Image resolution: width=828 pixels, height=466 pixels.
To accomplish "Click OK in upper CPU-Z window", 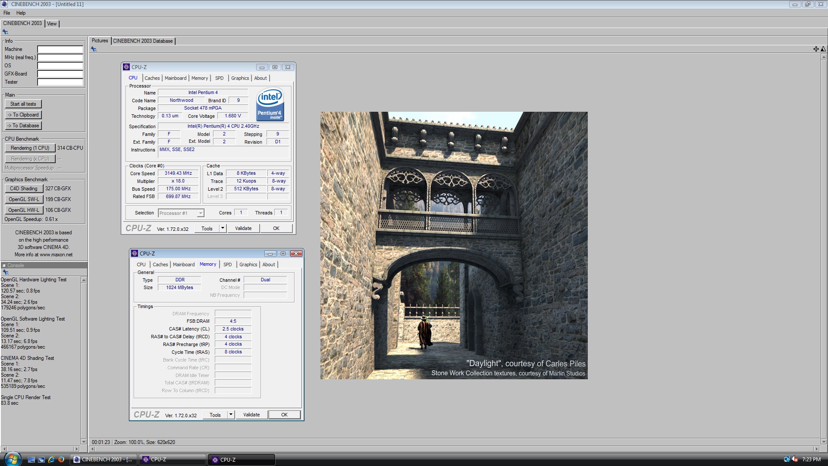I will click(x=276, y=229).
